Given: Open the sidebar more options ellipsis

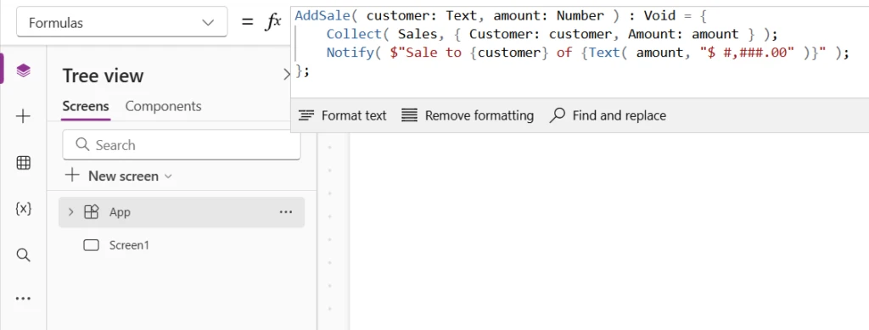Looking at the screenshot, I should (23, 299).
